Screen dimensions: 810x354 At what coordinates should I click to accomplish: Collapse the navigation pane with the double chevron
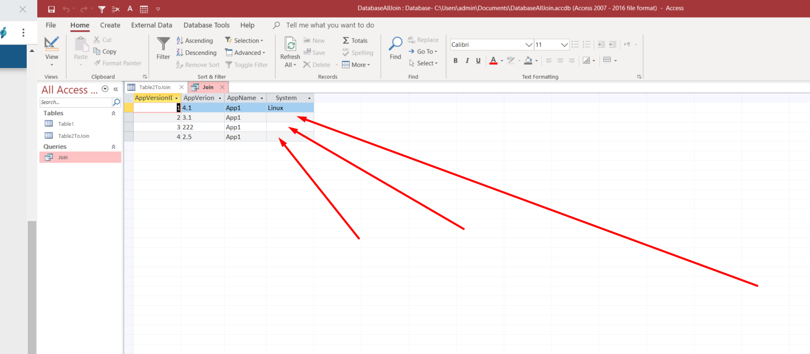(116, 89)
